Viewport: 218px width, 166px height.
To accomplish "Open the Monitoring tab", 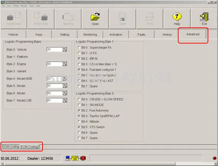I will [x=90, y=35].
